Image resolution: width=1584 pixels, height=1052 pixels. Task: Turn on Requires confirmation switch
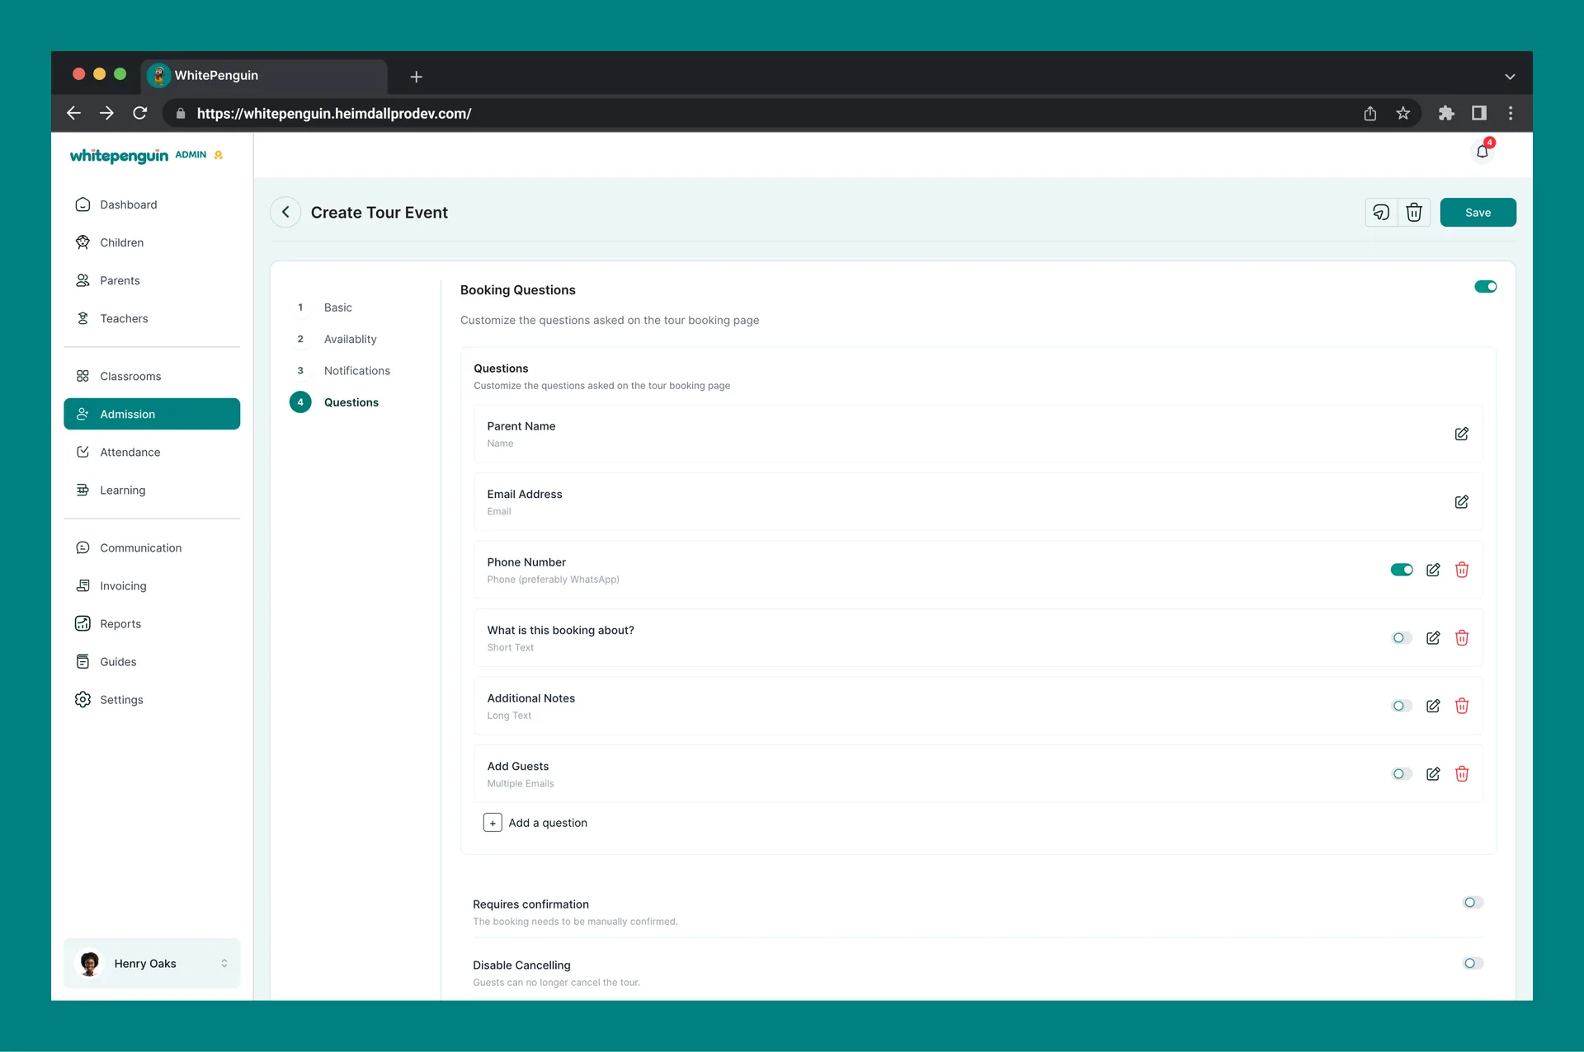[x=1473, y=903]
